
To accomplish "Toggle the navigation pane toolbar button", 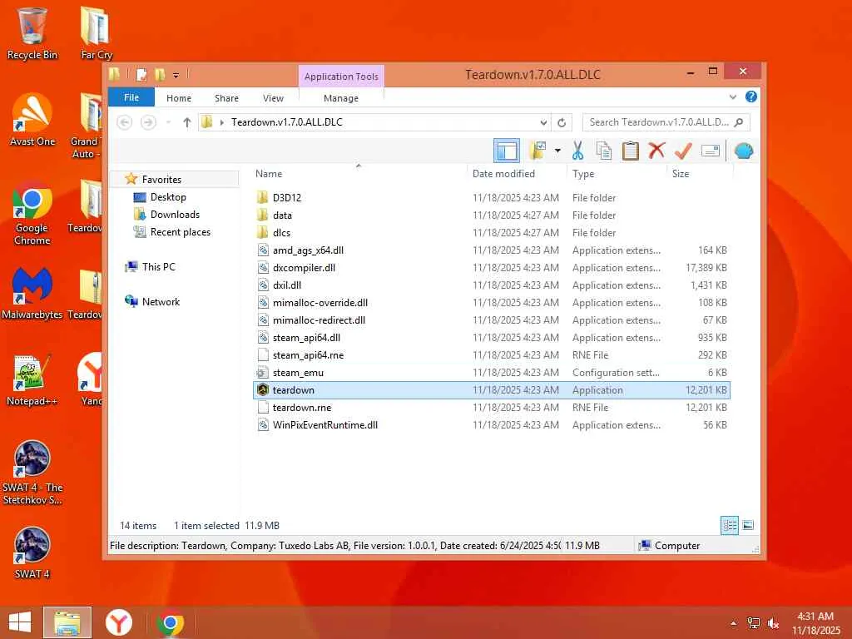I will click(x=507, y=151).
